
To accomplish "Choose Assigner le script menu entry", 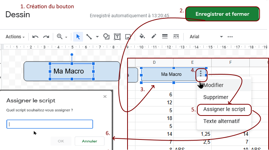I will click(224, 109).
